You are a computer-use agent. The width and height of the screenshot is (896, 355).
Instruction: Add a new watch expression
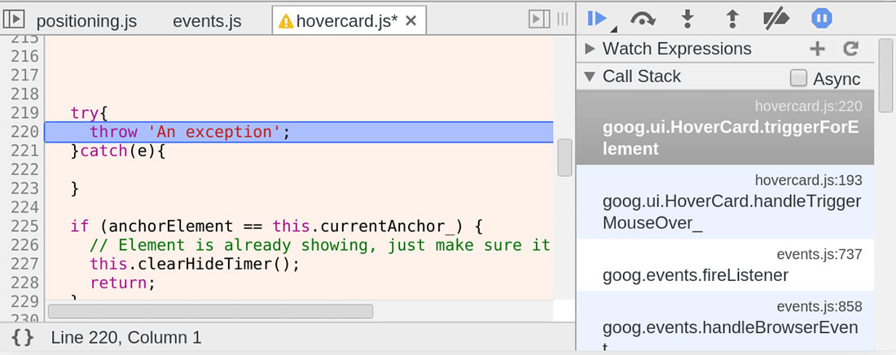[x=817, y=49]
